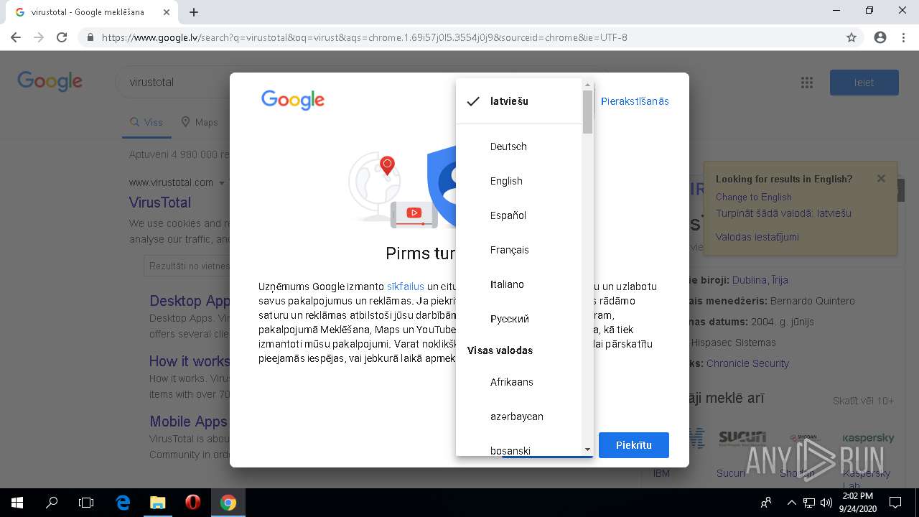The image size is (919, 517).
Task: Open Windows action center notifications
Action: coord(895,503)
